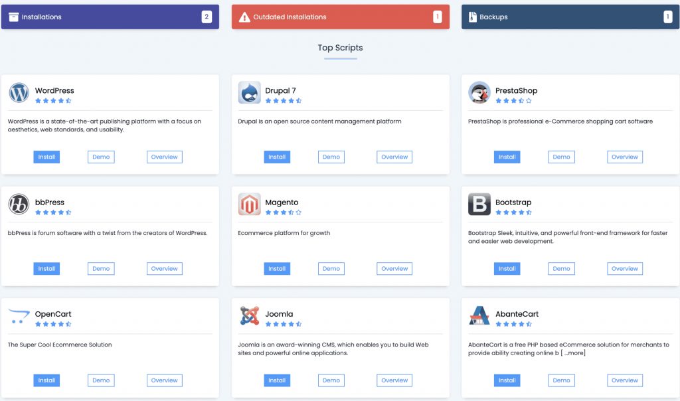Click the PrestaShop penguin icon
The image size is (680, 401).
(x=479, y=93)
